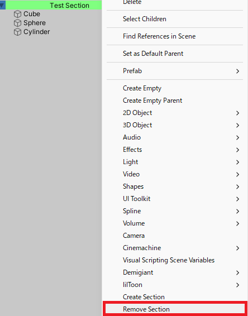The width and height of the screenshot is (248, 316).
Task: Open the Cinemachine submenu
Action: tap(175, 248)
